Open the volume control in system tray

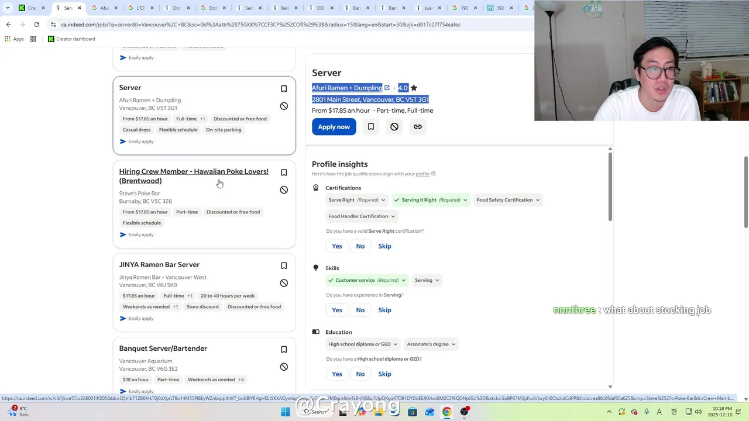(x=698, y=412)
